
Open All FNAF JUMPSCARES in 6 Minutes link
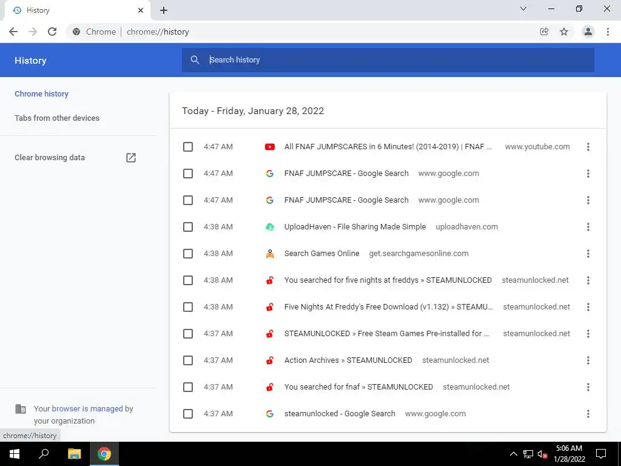coord(388,147)
